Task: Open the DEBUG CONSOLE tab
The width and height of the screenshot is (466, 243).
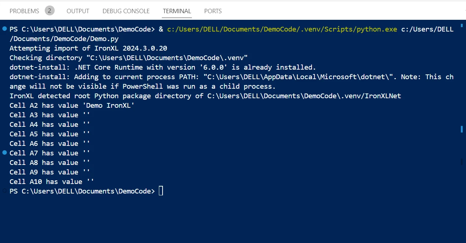Action: [126, 11]
